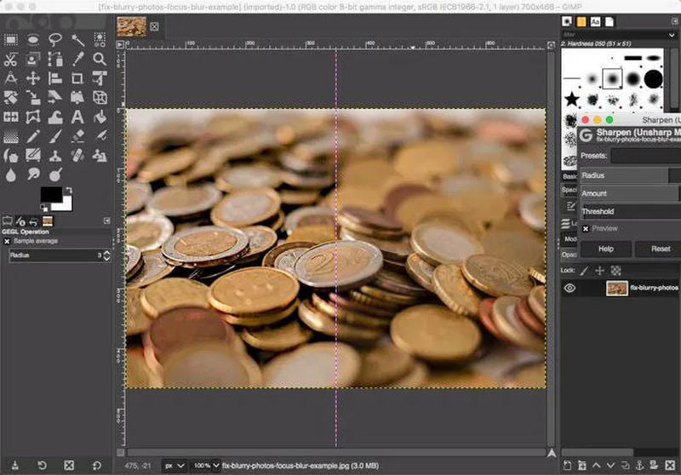The image size is (681, 475).
Task: Select the Gradient tool
Action: pyautogui.click(x=11, y=137)
